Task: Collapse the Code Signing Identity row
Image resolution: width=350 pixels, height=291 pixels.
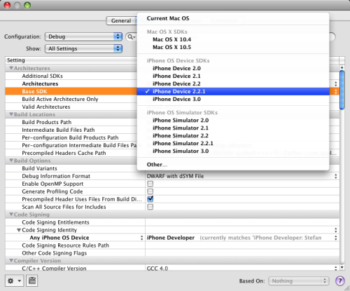Action: (x=19, y=230)
